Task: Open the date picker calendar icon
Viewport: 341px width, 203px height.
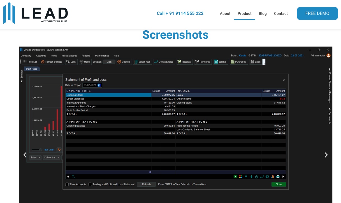Action: click(x=99, y=85)
